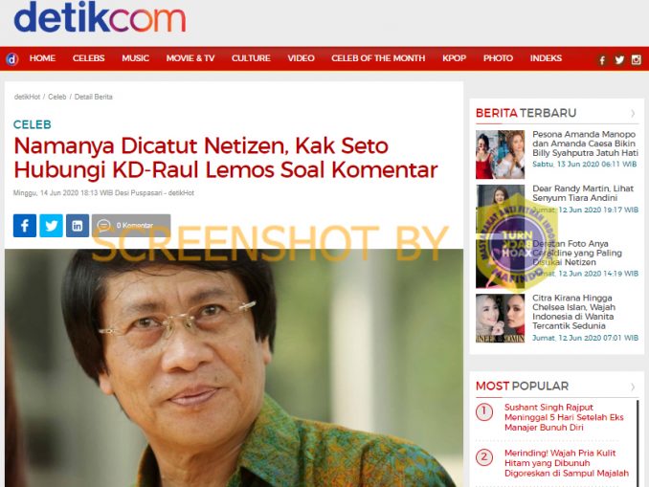
Task: Open Instagram icon in red navbar
Action: click(637, 60)
